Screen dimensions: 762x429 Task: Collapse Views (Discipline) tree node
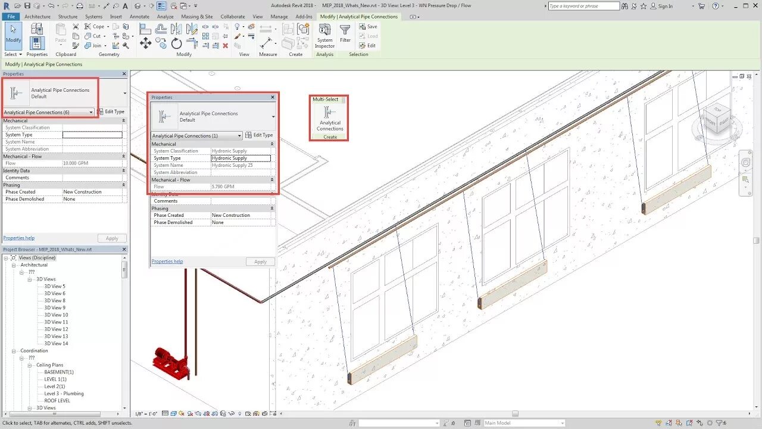tap(7, 258)
